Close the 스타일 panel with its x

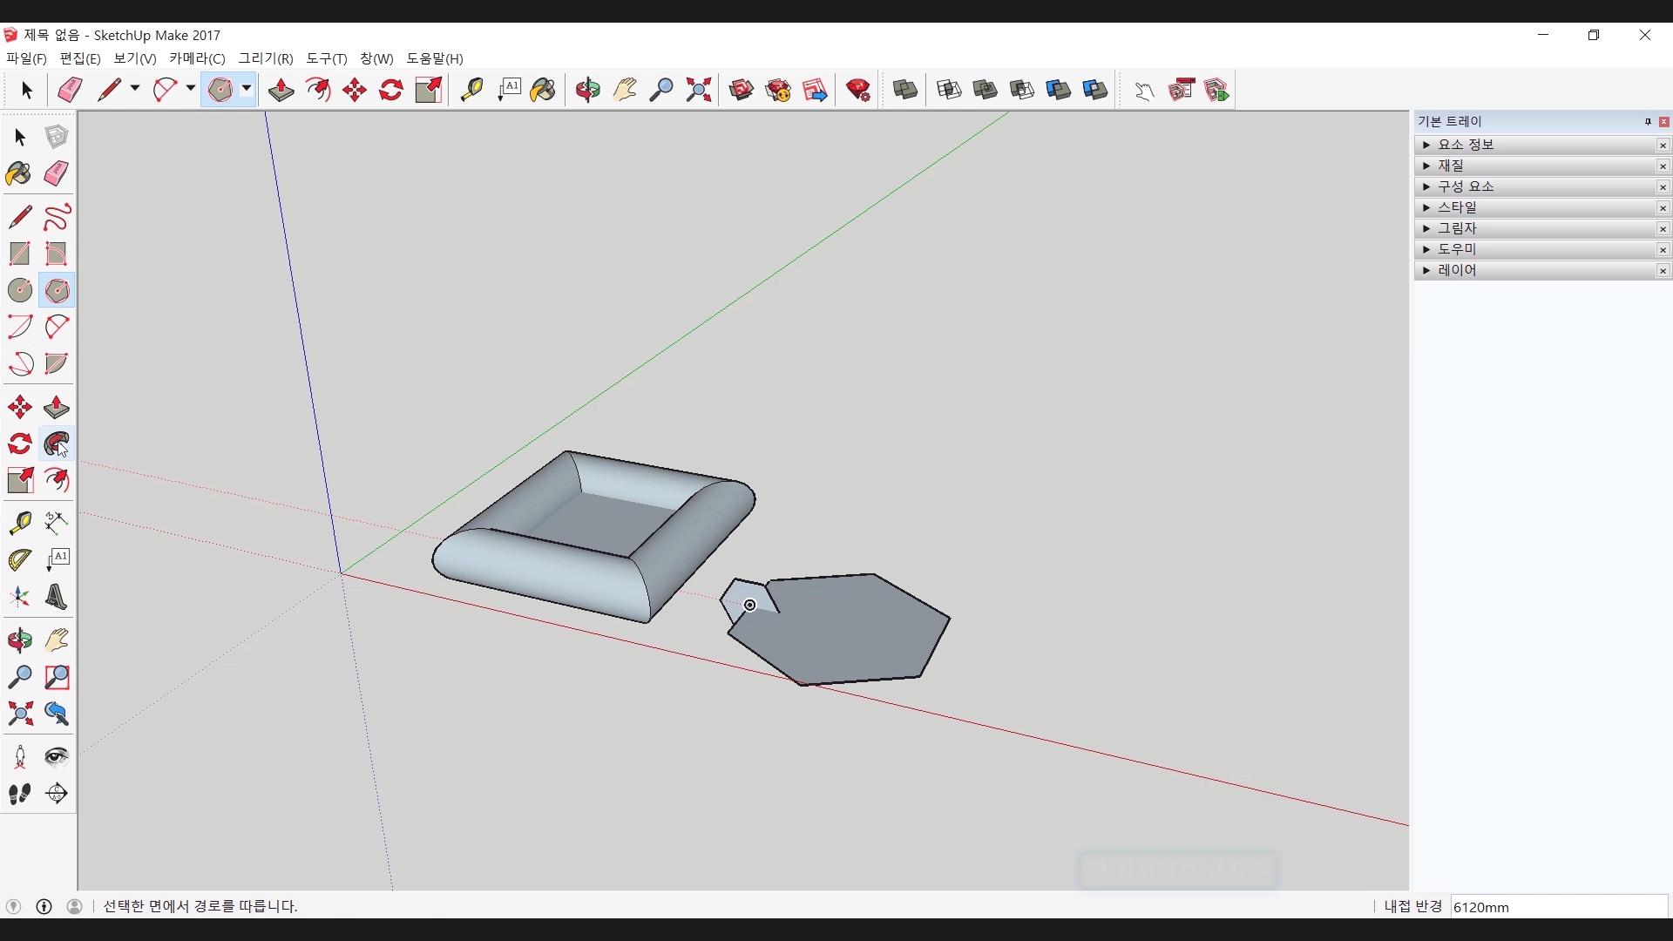tap(1663, 208)
